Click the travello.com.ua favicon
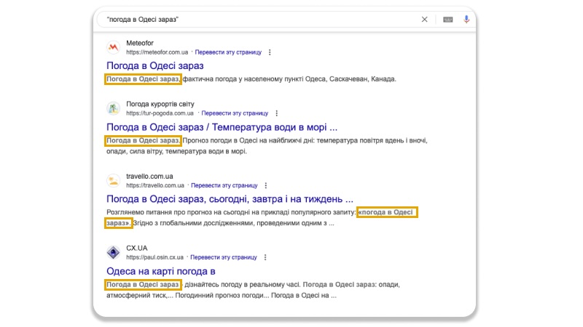This screenshot has height=327, width=583. coord(114,180)
